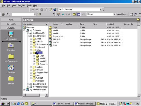Switch to the OUTLOOK shortcut group
Screen dimensions: 141x106
click(x=11, y=24)
